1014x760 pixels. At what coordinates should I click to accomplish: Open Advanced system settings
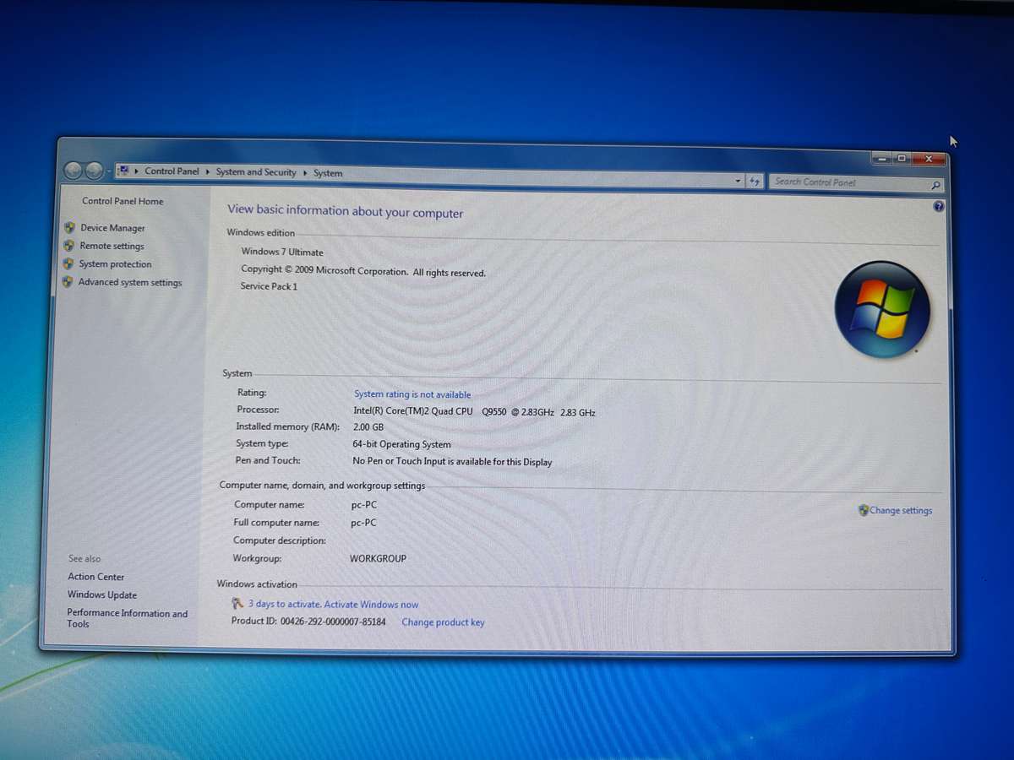(130, 282)
